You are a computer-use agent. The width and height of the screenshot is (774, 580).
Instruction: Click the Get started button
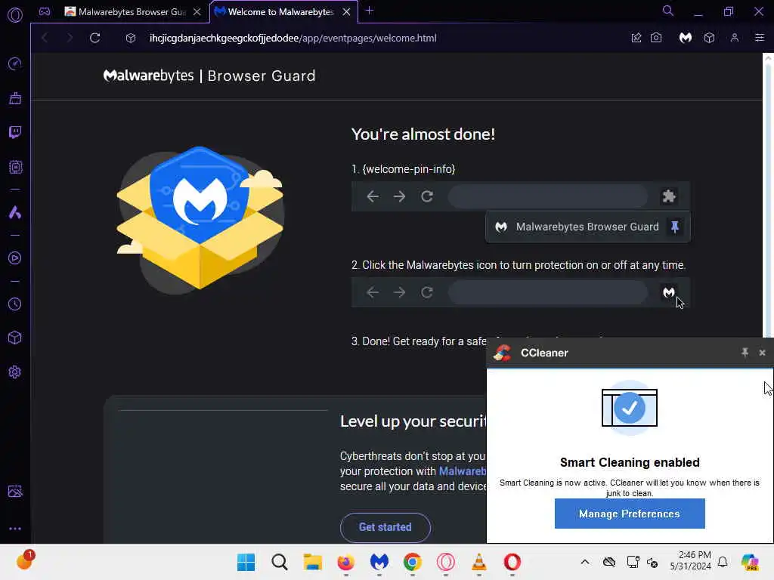pos(385,527)
